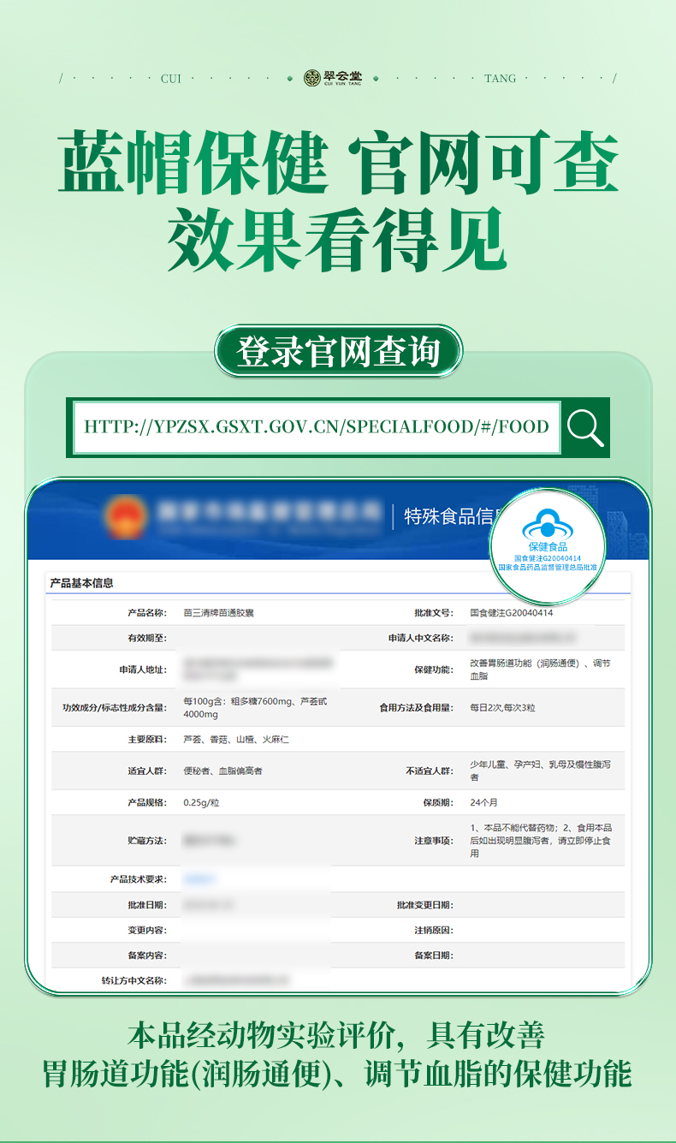
Task: Click the 便秘者、血脂偏高者 text
Action: point(222,771)
